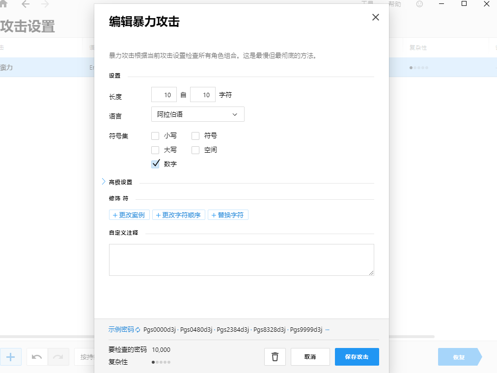Toggle the 空间 checkbox

tap(195, 150)
